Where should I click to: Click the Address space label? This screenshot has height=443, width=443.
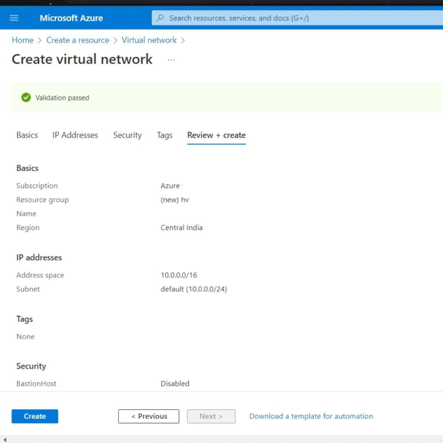click(x=40, y=275)
